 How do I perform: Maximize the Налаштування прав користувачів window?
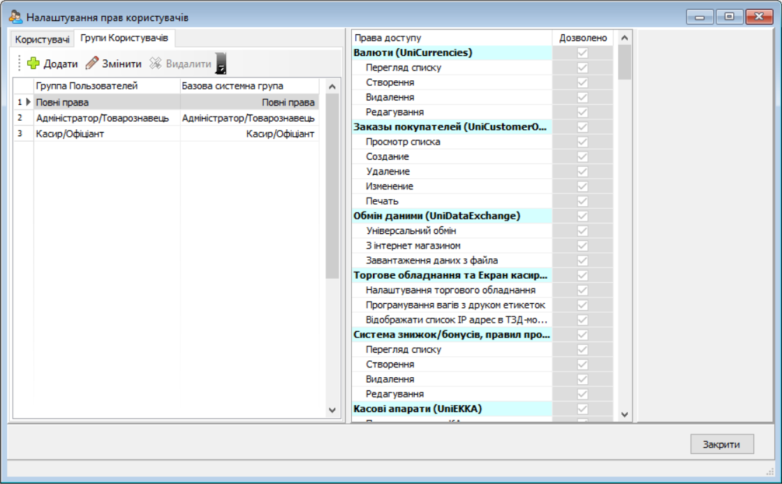click(x=729, y=17)
